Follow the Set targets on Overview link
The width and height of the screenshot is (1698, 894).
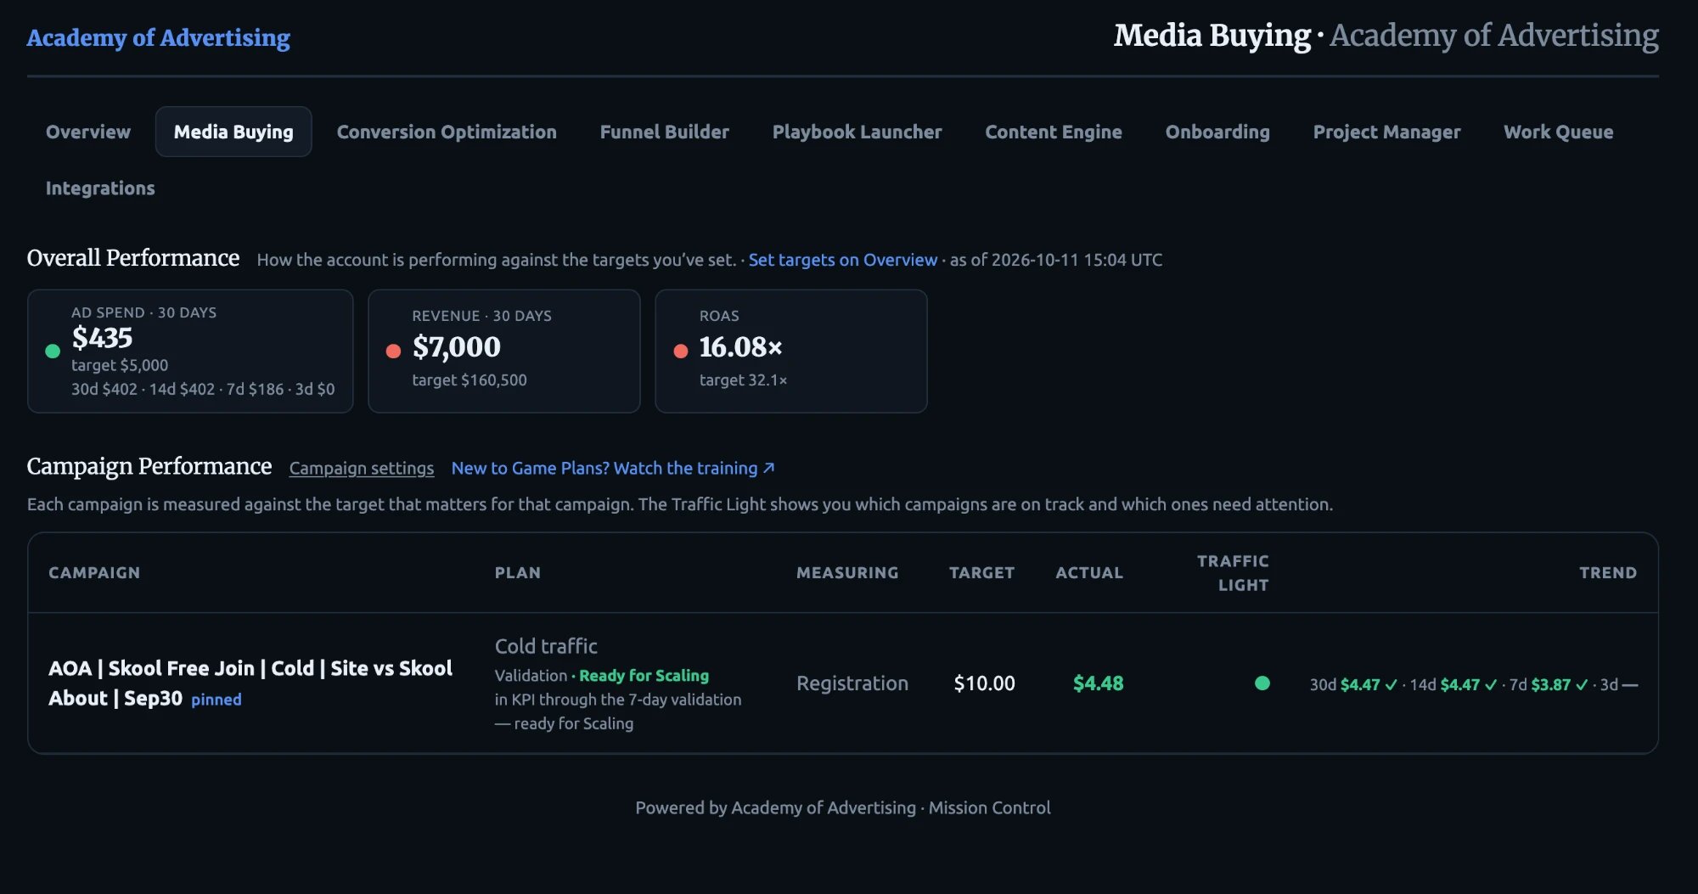tap(843, 260)
